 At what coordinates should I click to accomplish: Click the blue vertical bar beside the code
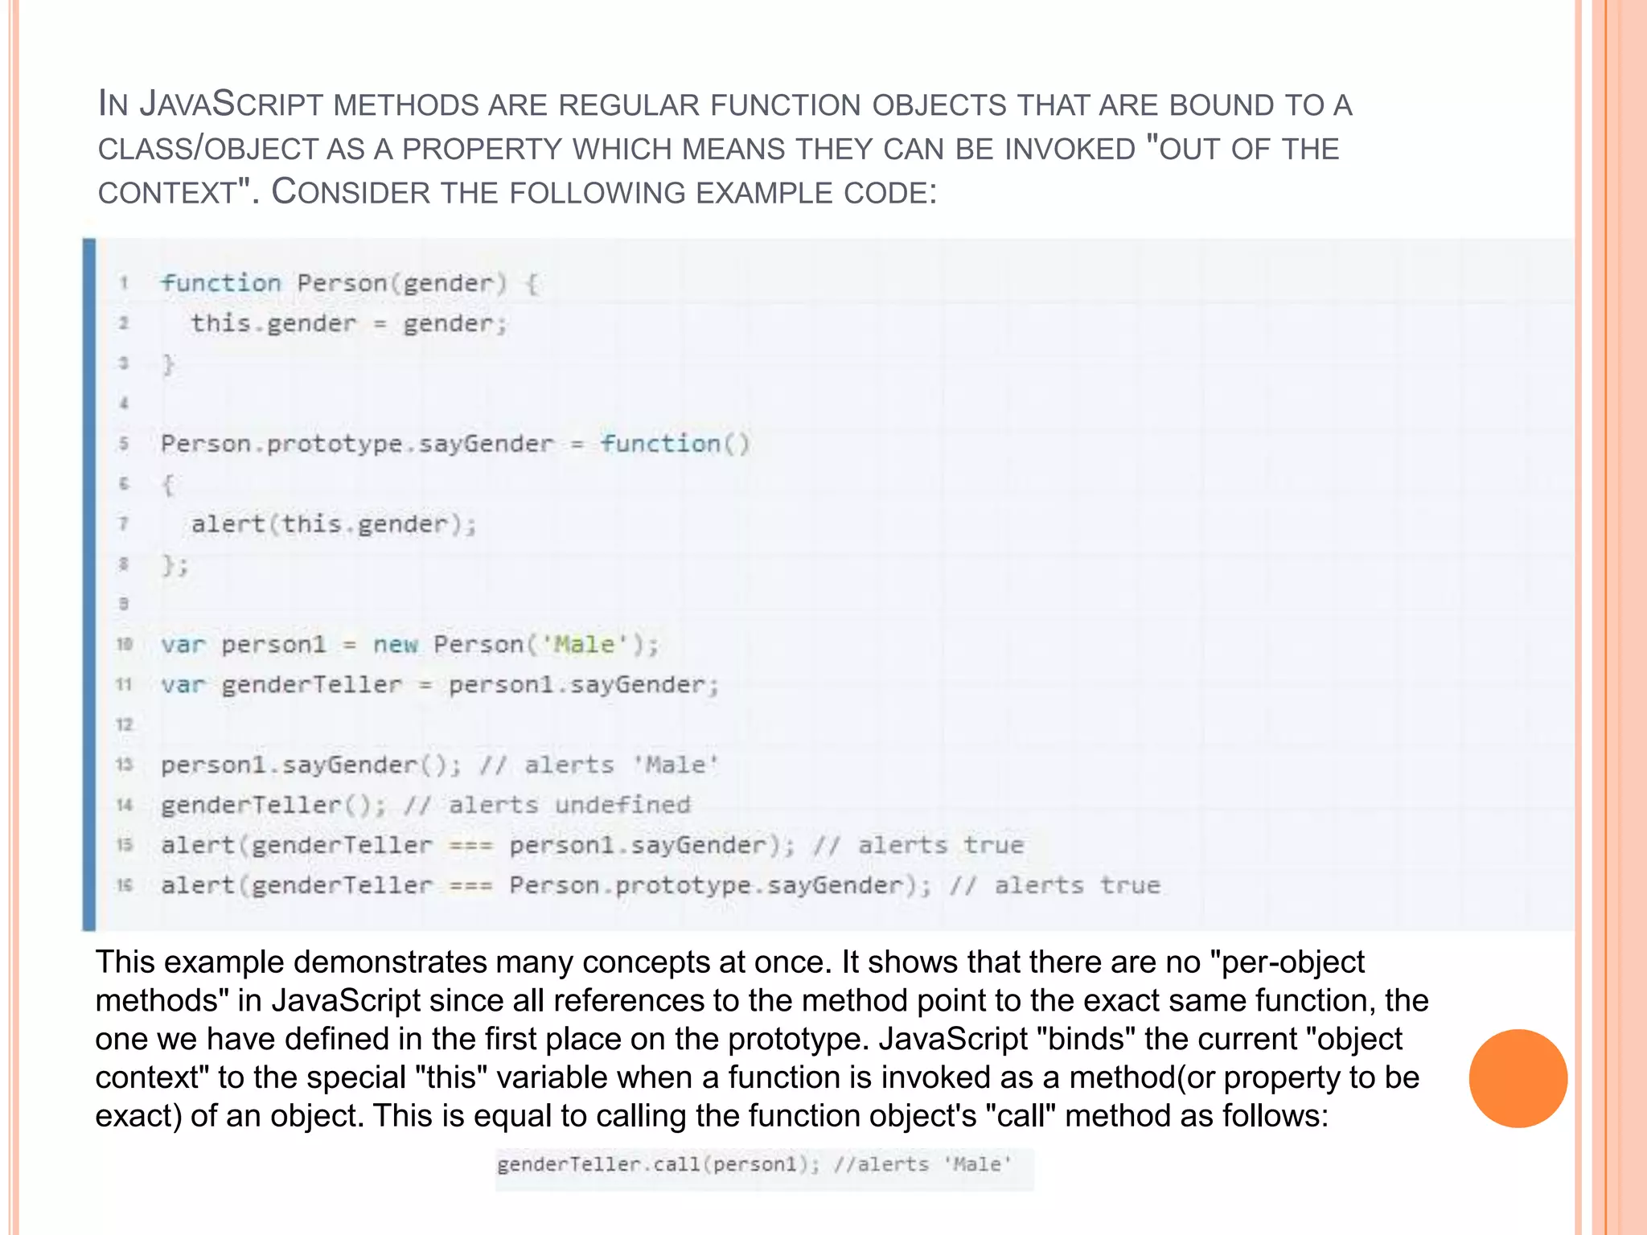point(88,585)
